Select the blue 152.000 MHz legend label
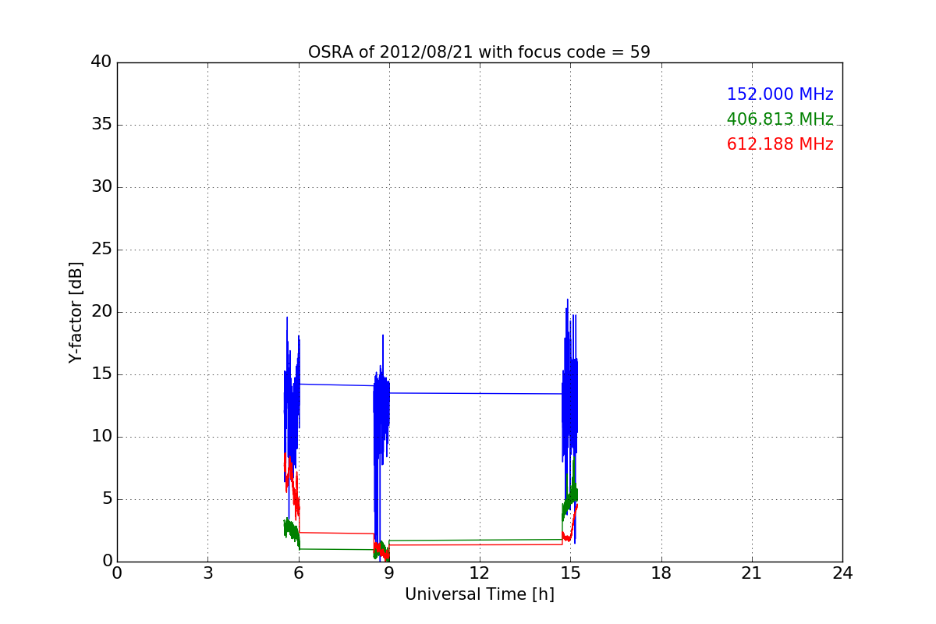This screenshot has height=624, width=936. (x=780, y=94)
